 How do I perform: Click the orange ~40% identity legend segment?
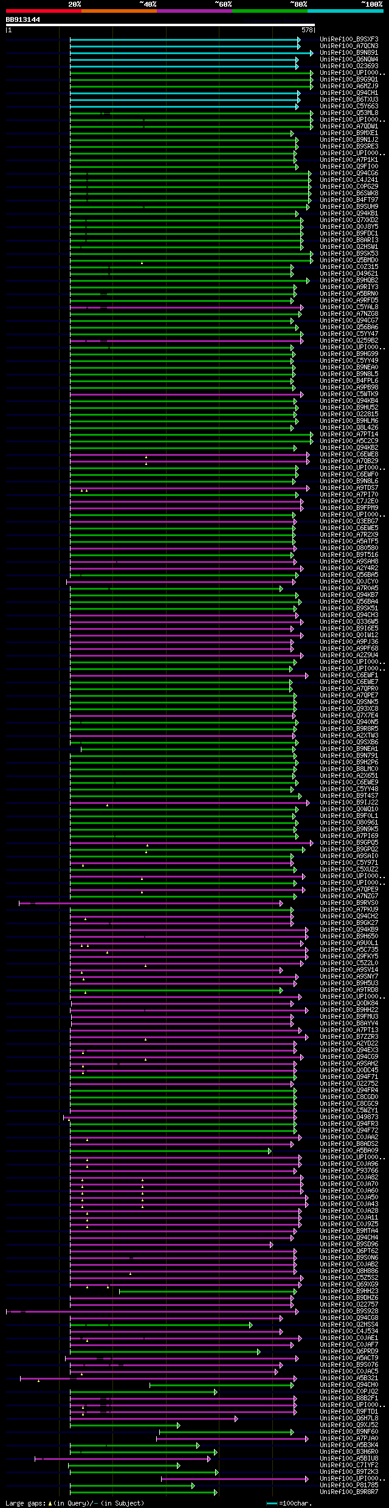(119, 10)
